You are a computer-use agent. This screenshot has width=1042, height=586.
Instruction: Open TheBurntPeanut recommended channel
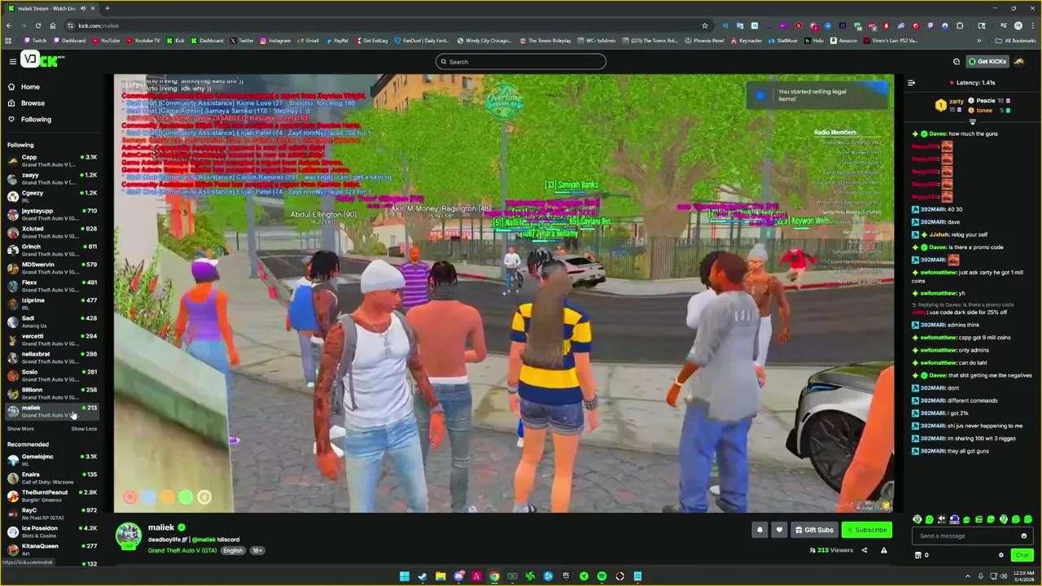point(52,496)
